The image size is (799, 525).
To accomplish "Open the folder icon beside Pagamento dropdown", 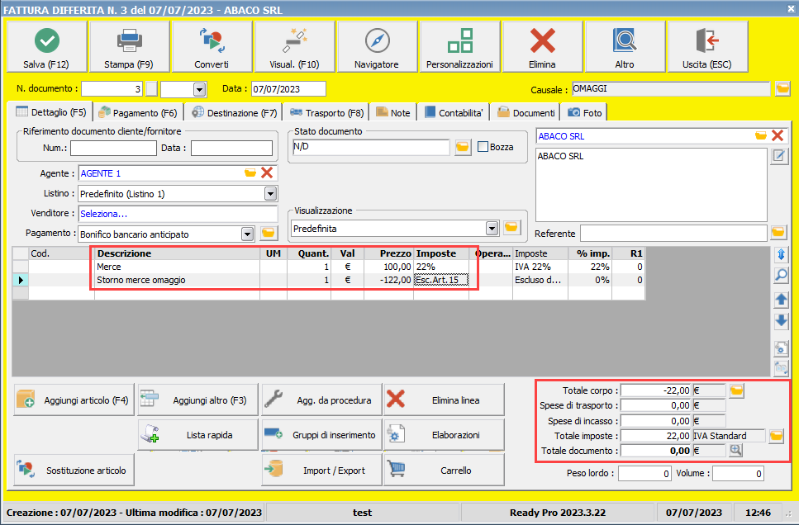I will pos(268,234).
